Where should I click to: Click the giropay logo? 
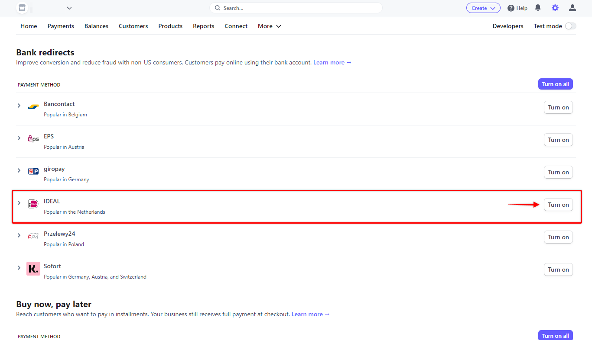[x=33, y=171]
